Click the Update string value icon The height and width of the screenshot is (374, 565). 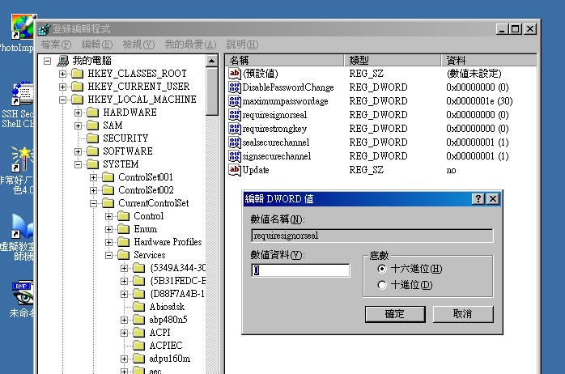235,170
